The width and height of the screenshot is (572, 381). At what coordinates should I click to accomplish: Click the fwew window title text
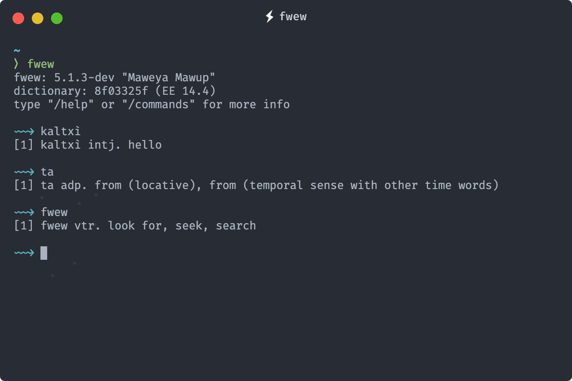click(x=293, y=17)
